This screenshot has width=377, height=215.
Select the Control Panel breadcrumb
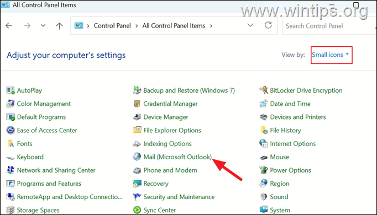coord(112,26)
